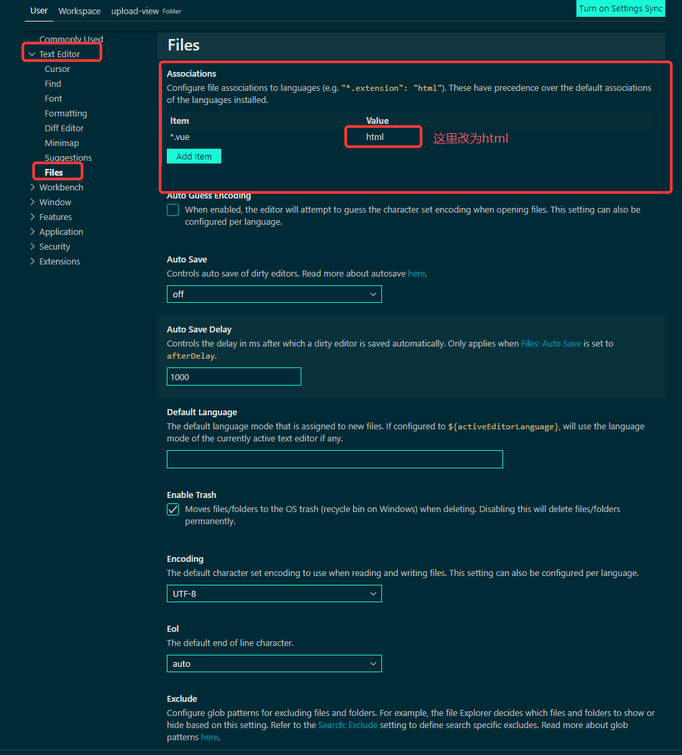Viewport: 682px width, 755px height.
Task: Expand the Extensions settings section
Action: tap(59, 261)
